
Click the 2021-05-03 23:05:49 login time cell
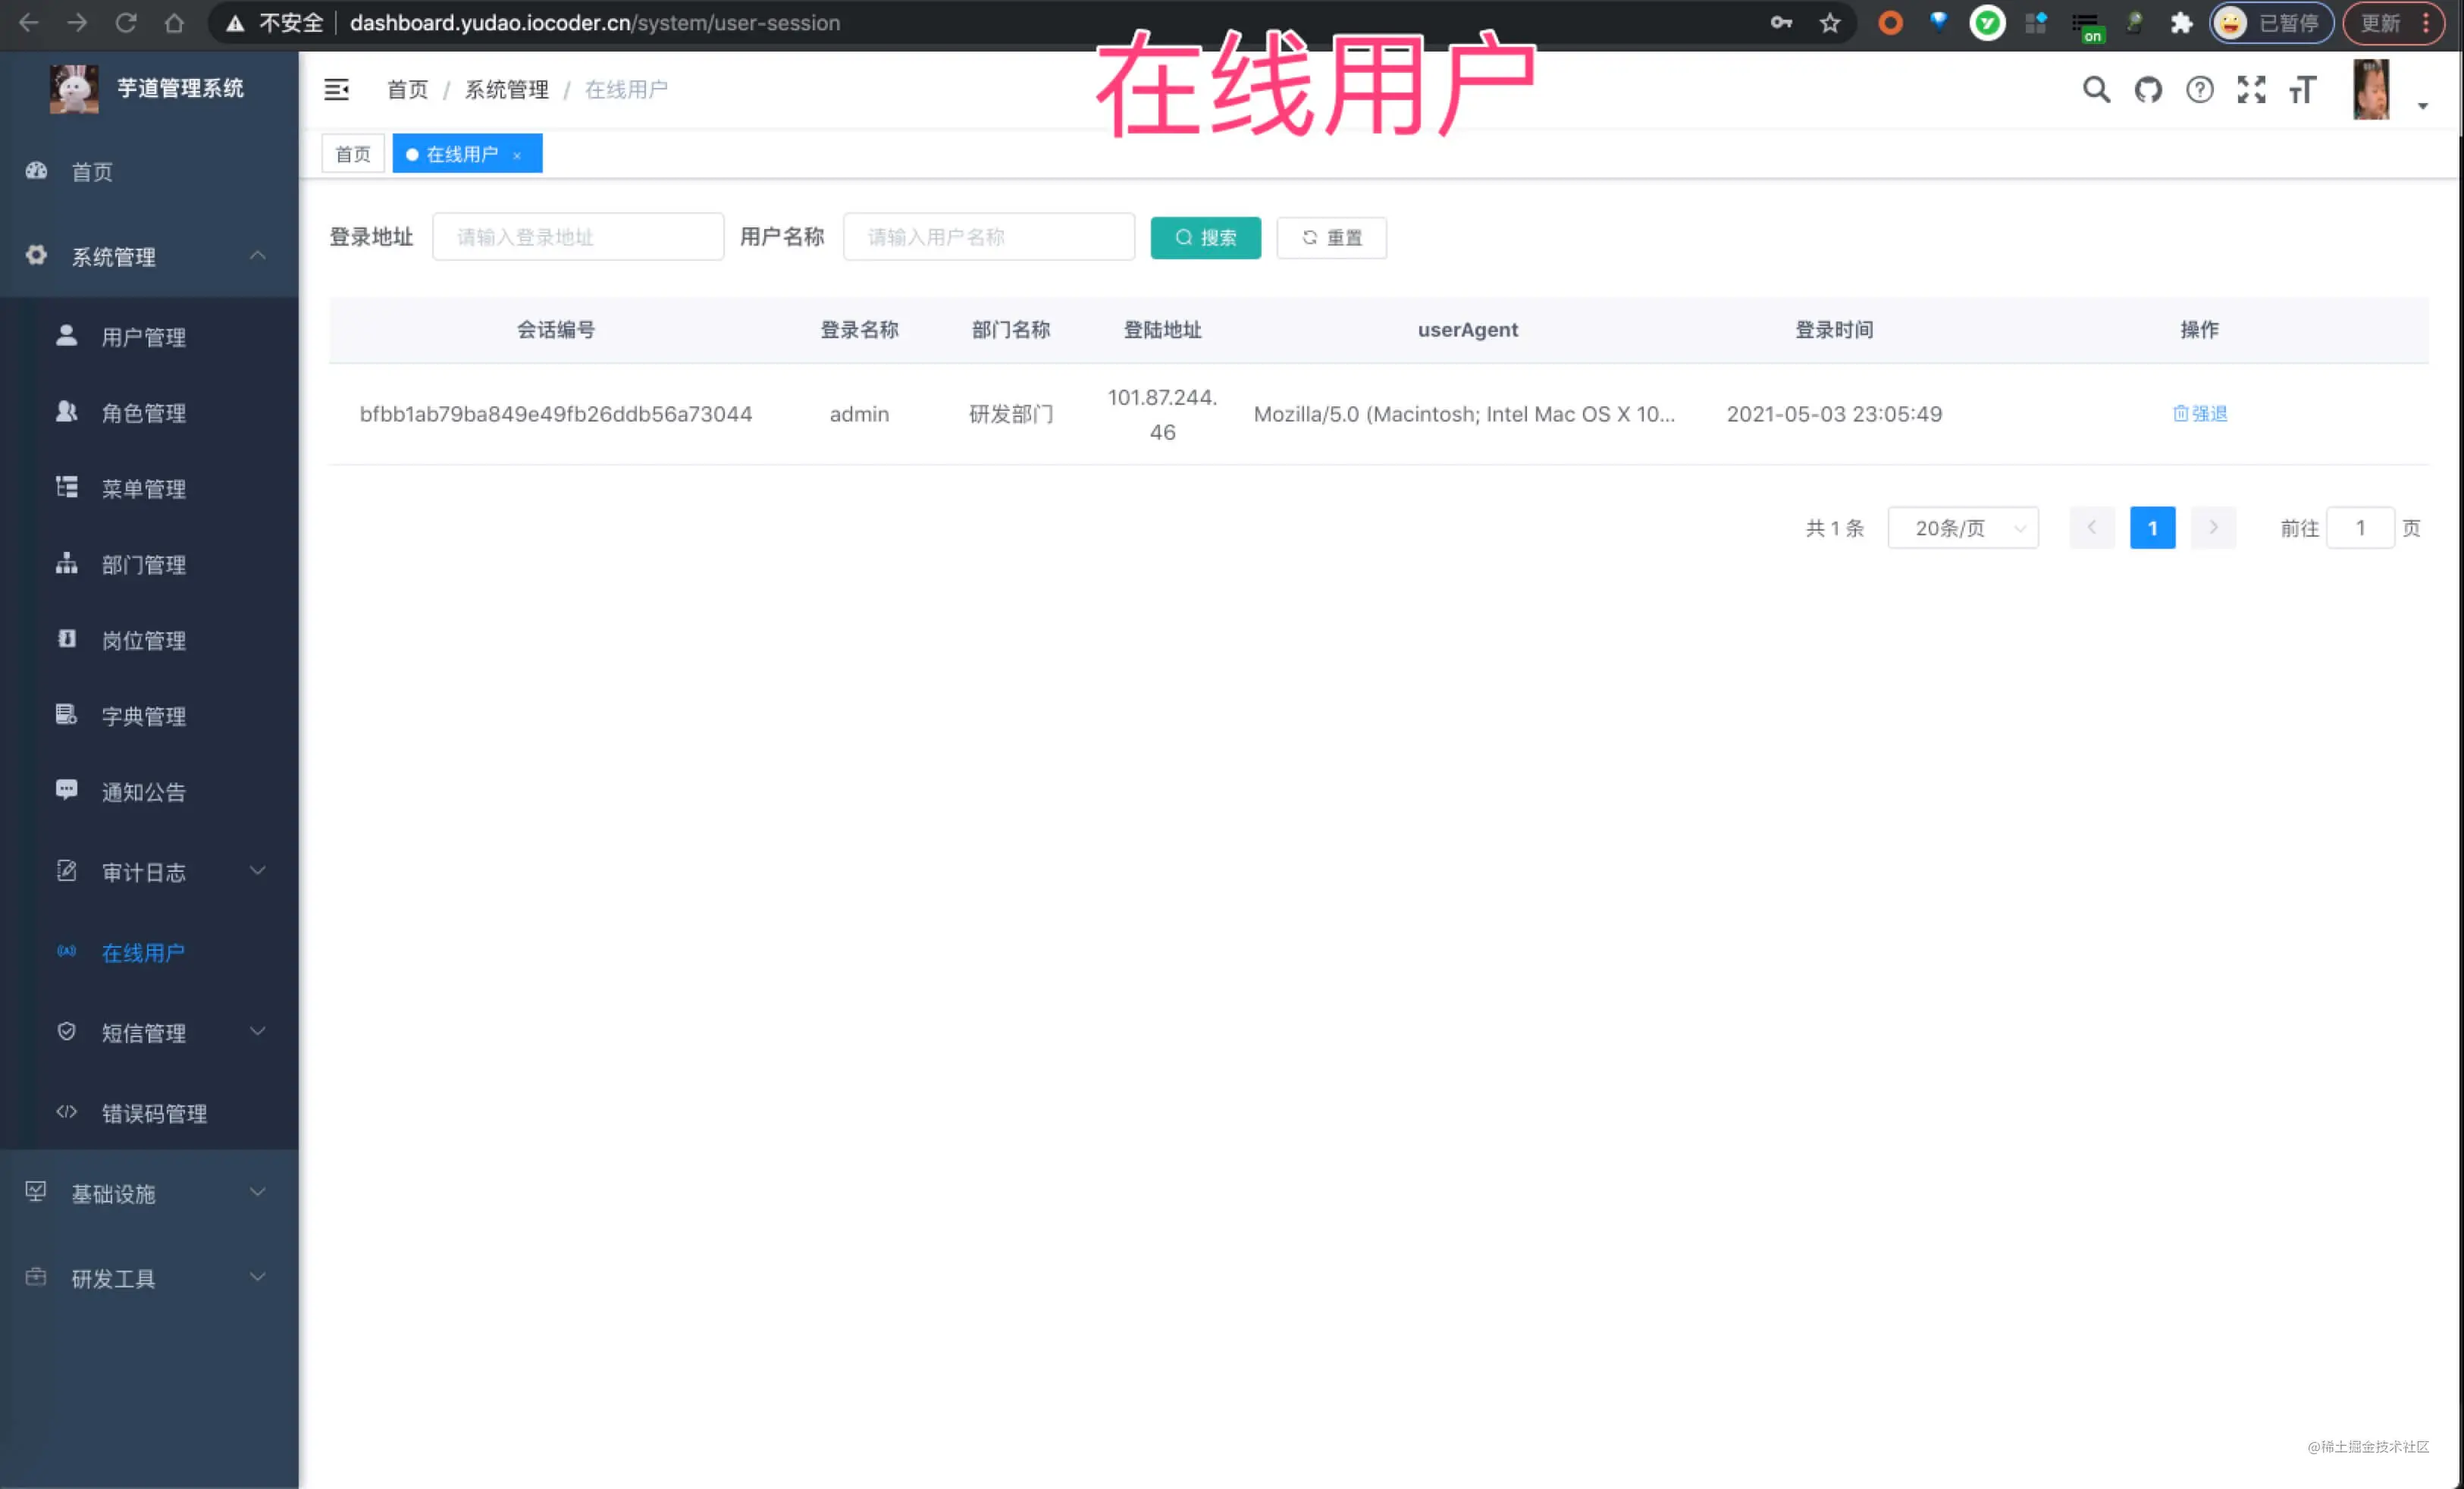(x=1834, y=414)
